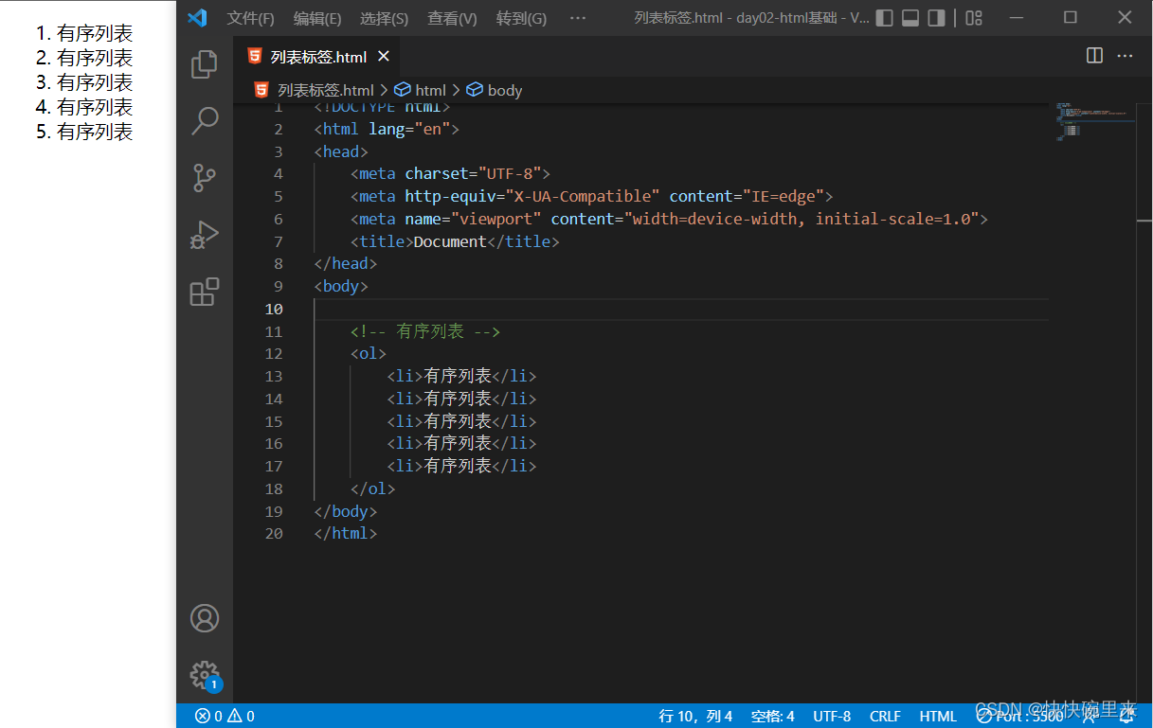The image size is (1153, 728).
Task: Click browser list item number 1
Action: pyautogui.click(x=84, y=33)
